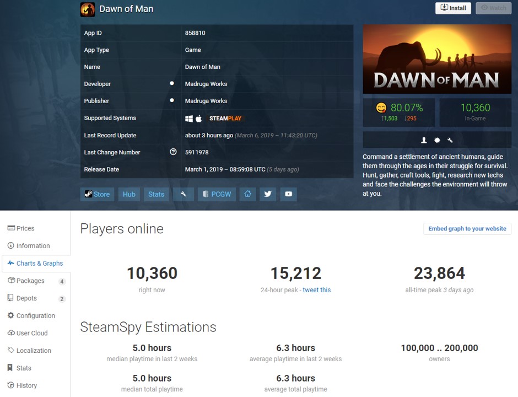Click the 10,360 In-Game count box
This screenshot has width=518, height=397.
point(476,112)
